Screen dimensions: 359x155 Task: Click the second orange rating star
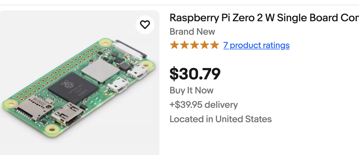(x=184, y=45)
